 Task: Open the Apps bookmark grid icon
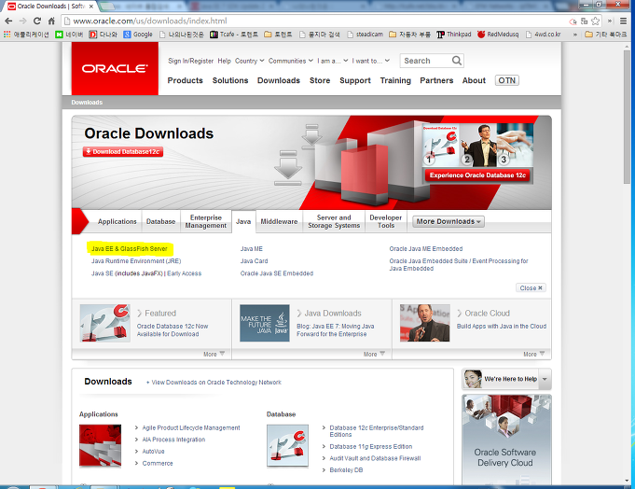pyautogui.click(x=7, y=35)
